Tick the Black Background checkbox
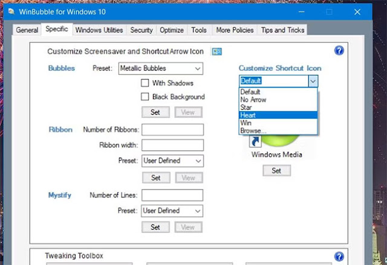Viewport: 387px width, 265px height. pyautogui.click(x=145, y=97)
